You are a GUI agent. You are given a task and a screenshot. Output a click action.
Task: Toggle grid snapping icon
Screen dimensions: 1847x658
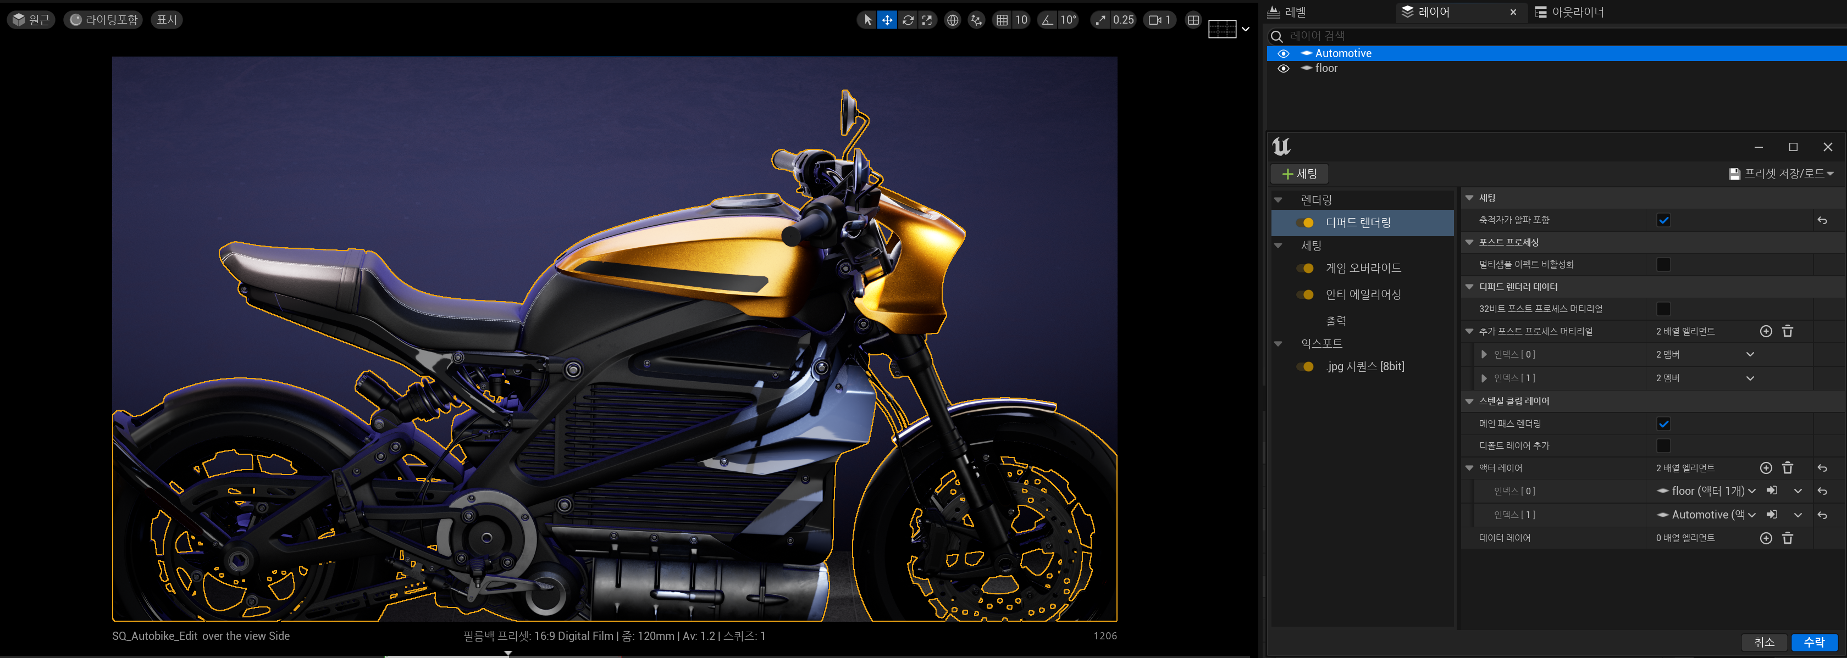pos(1002,20)
